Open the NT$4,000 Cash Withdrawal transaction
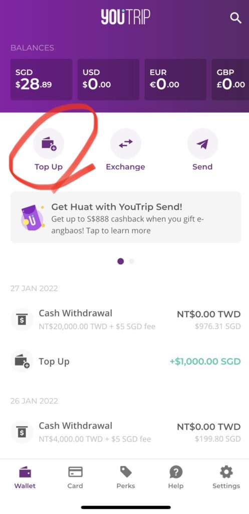The image size is (249, 514). click(126, 432)
